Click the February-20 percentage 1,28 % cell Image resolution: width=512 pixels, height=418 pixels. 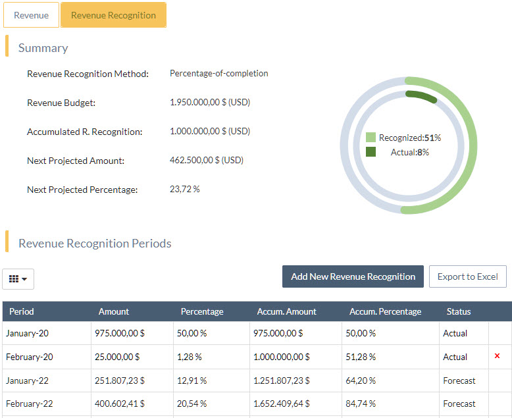[x=190, y=357]
